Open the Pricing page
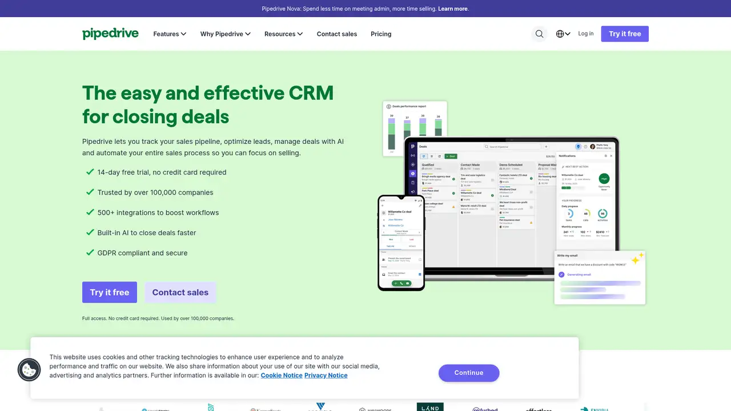The image size is (731, 411). click(381, 34)
